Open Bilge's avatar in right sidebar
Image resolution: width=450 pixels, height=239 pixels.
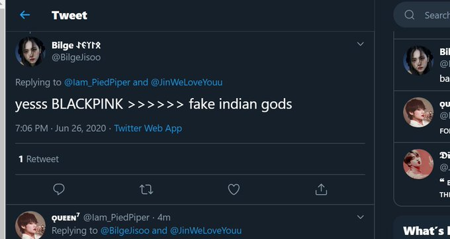pyautogui.click(x=418, y=60)
